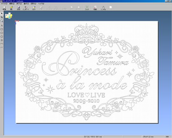The image size is (172, 138).
Task: Select the star shape tool
Action: 2,40
